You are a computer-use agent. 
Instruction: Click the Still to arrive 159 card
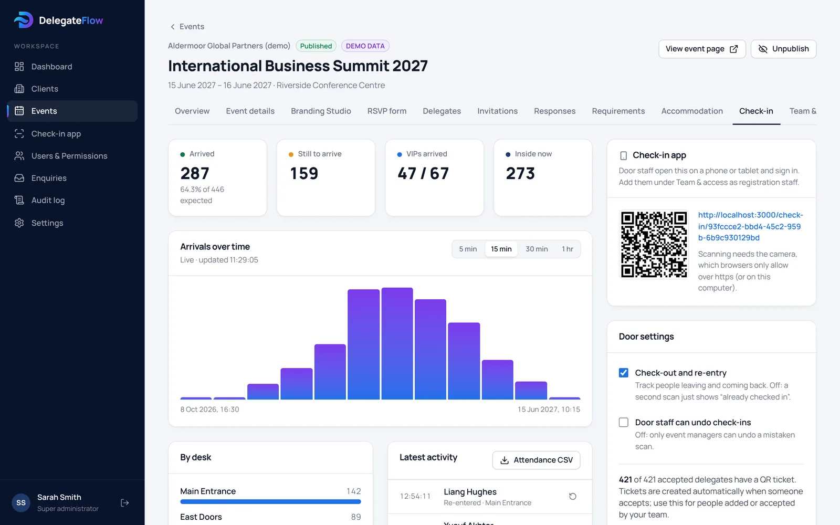pyautogui.click(x=326, y=177)
